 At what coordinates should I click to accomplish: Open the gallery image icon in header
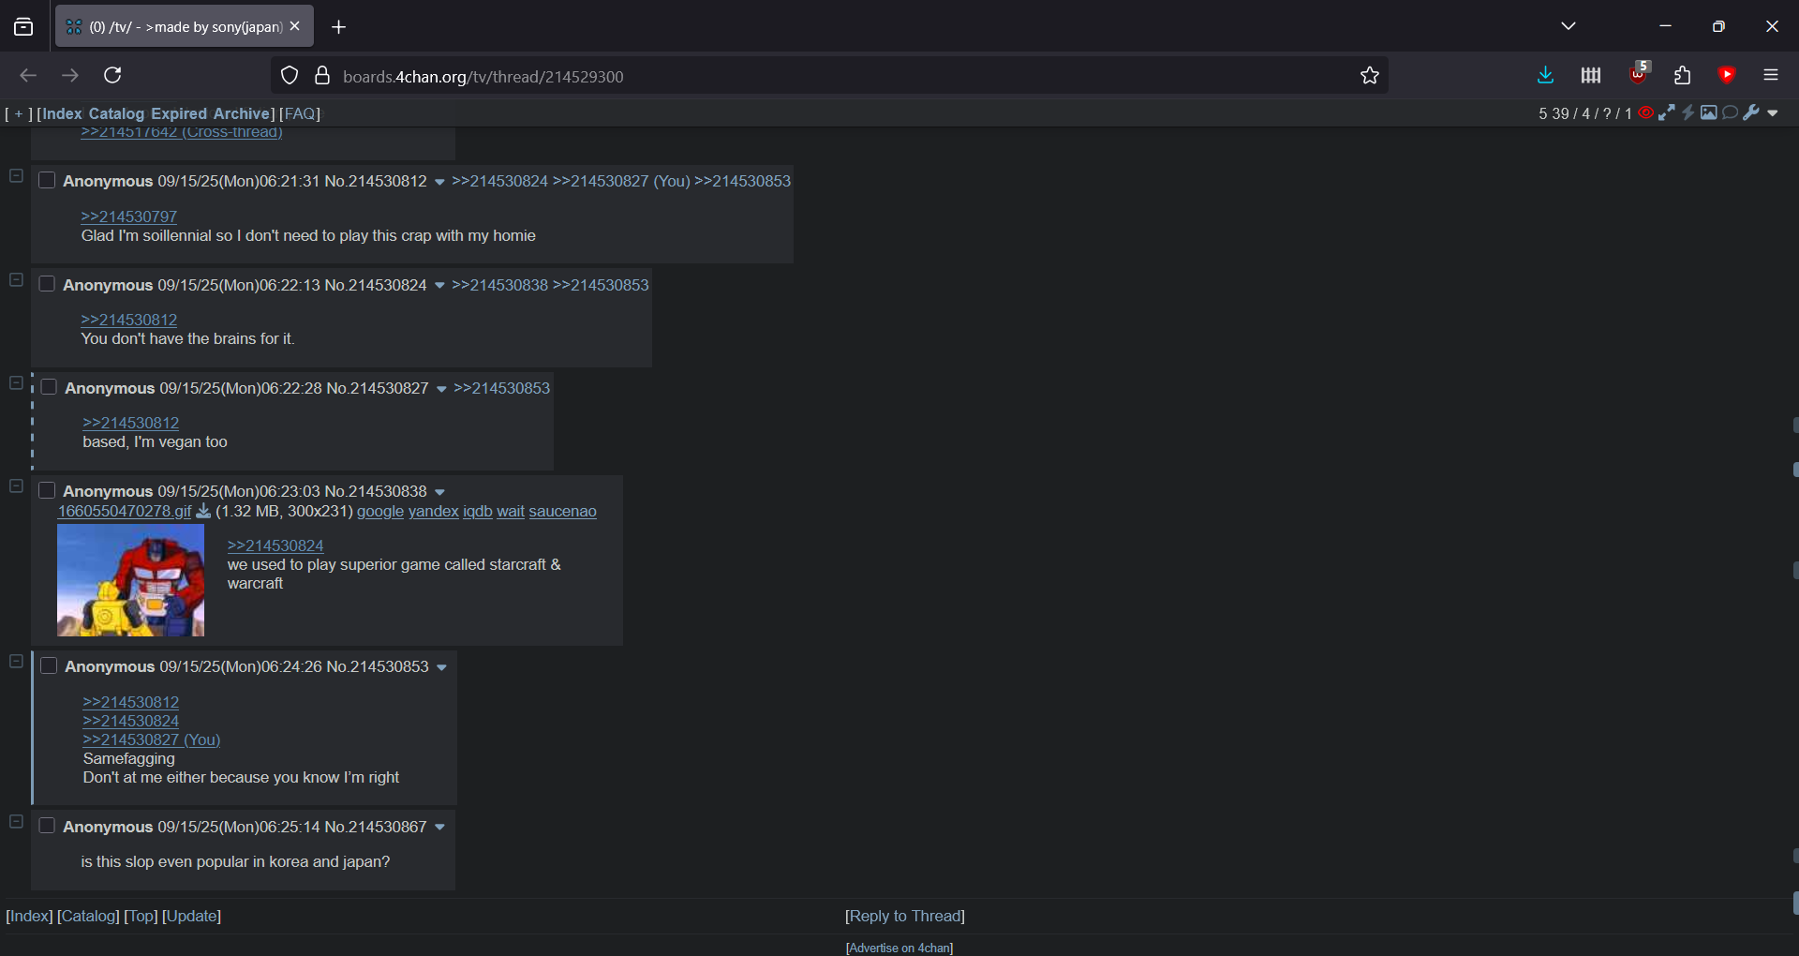[x=1709, y=113]
